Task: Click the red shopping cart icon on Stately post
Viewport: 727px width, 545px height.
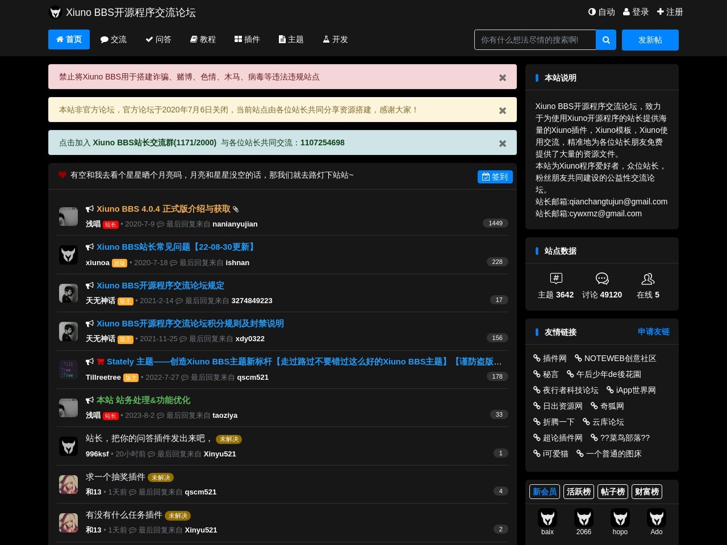Action: coord(101,362)
